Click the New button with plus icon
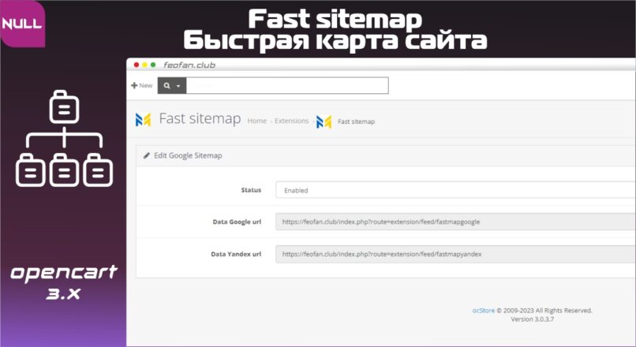 141,85
